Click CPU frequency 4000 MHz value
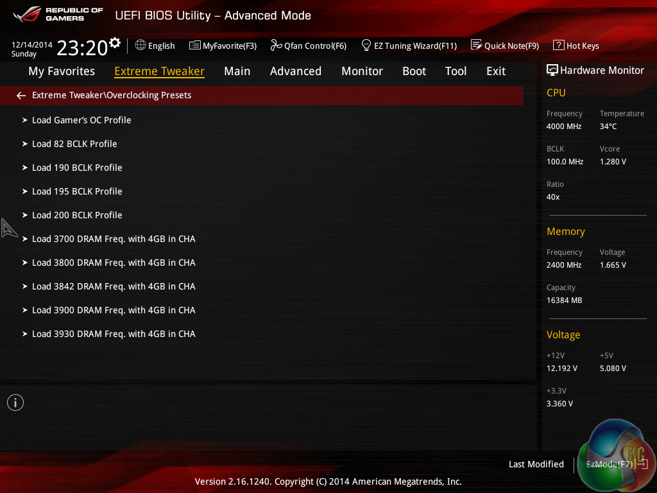Screen dimensions: 657x493 (563, 126)
